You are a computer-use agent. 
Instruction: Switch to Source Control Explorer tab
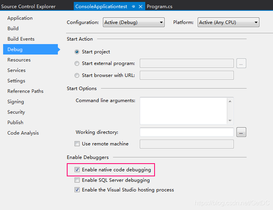click(28, 7)
